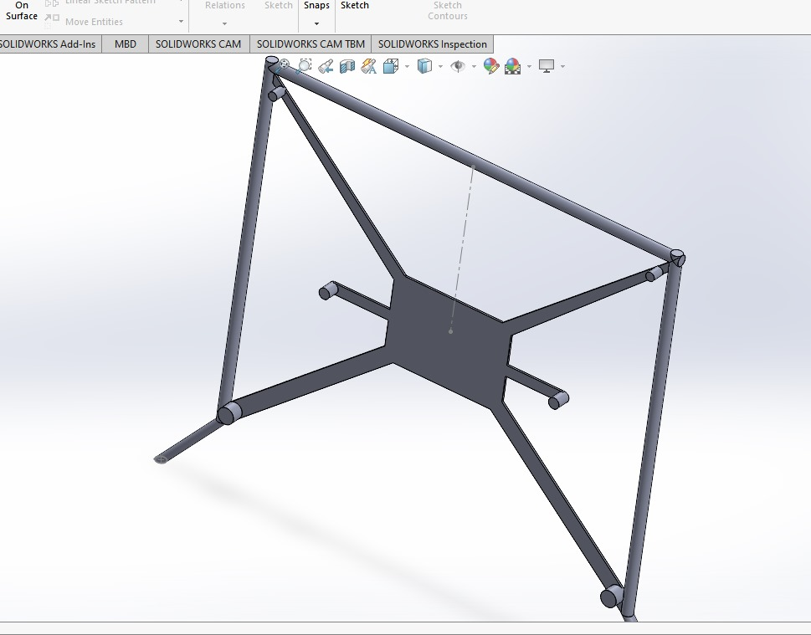811x635 pixels.
Task: Click the Previous View icon
Action: coord(326,65)
